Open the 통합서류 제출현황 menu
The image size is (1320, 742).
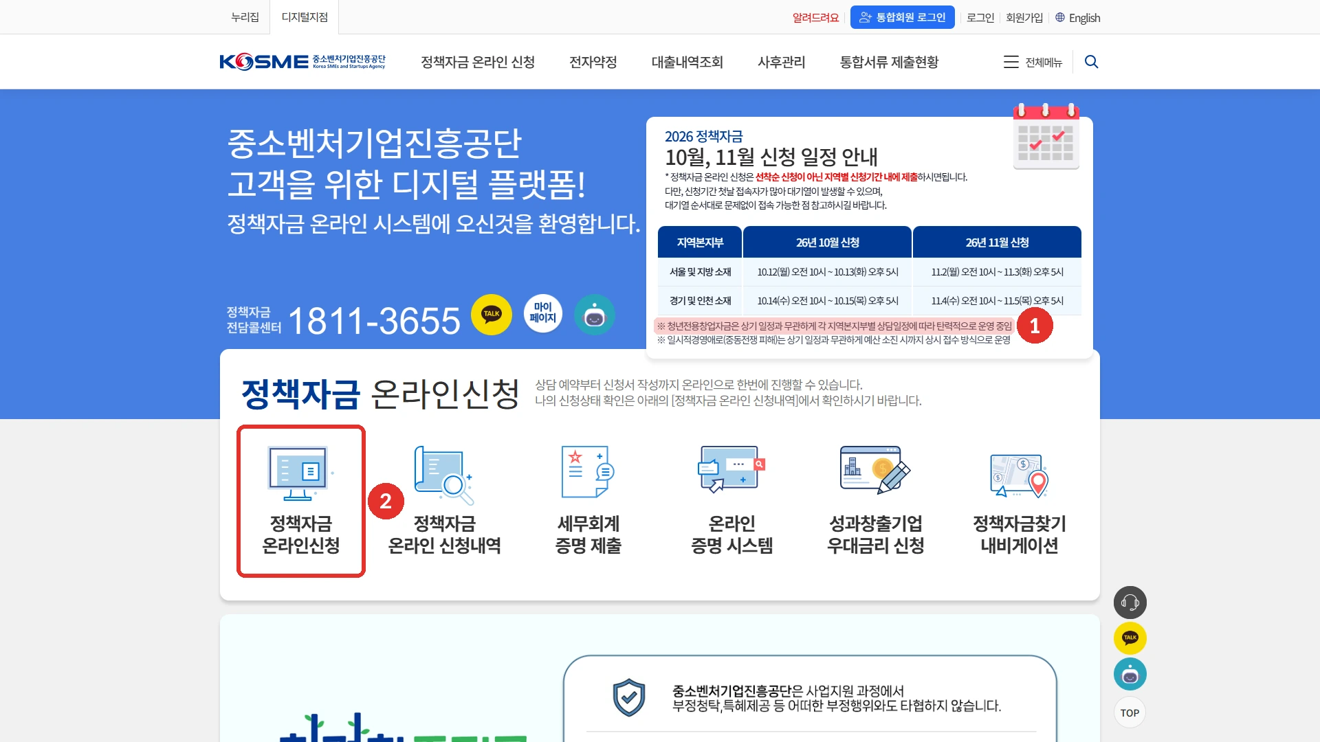(889, 62)
